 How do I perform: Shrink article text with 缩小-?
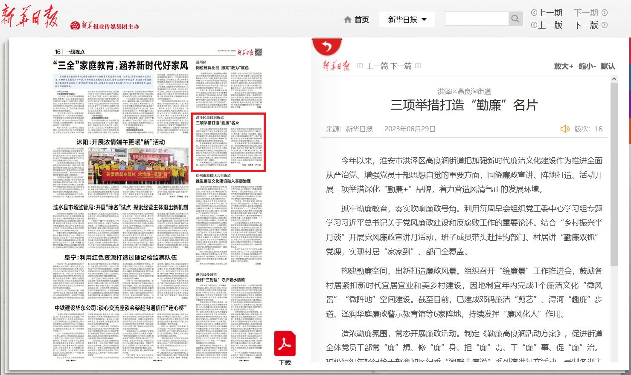click(x=587, y=66)
